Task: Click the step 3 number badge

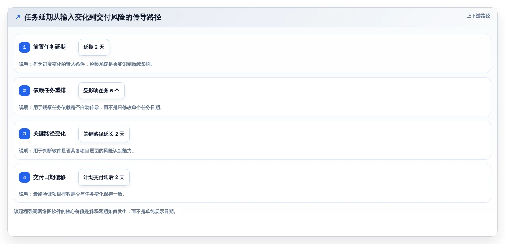Action: (x=25, y=134)
